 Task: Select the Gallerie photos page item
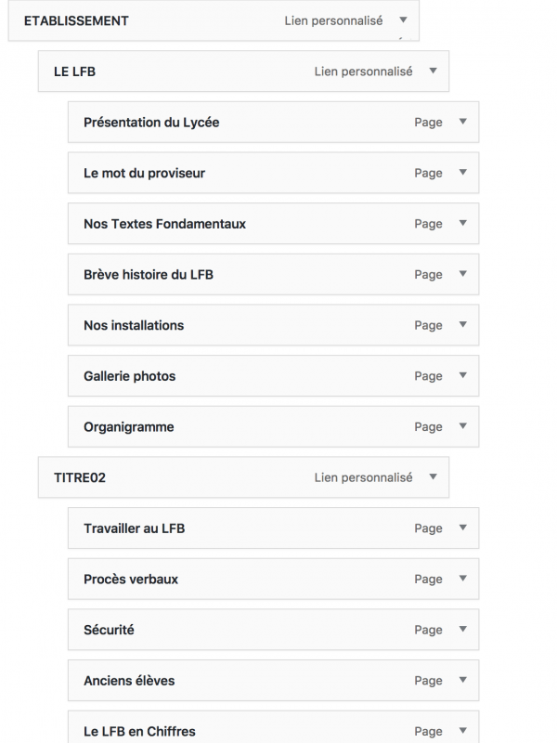point(129,376)
